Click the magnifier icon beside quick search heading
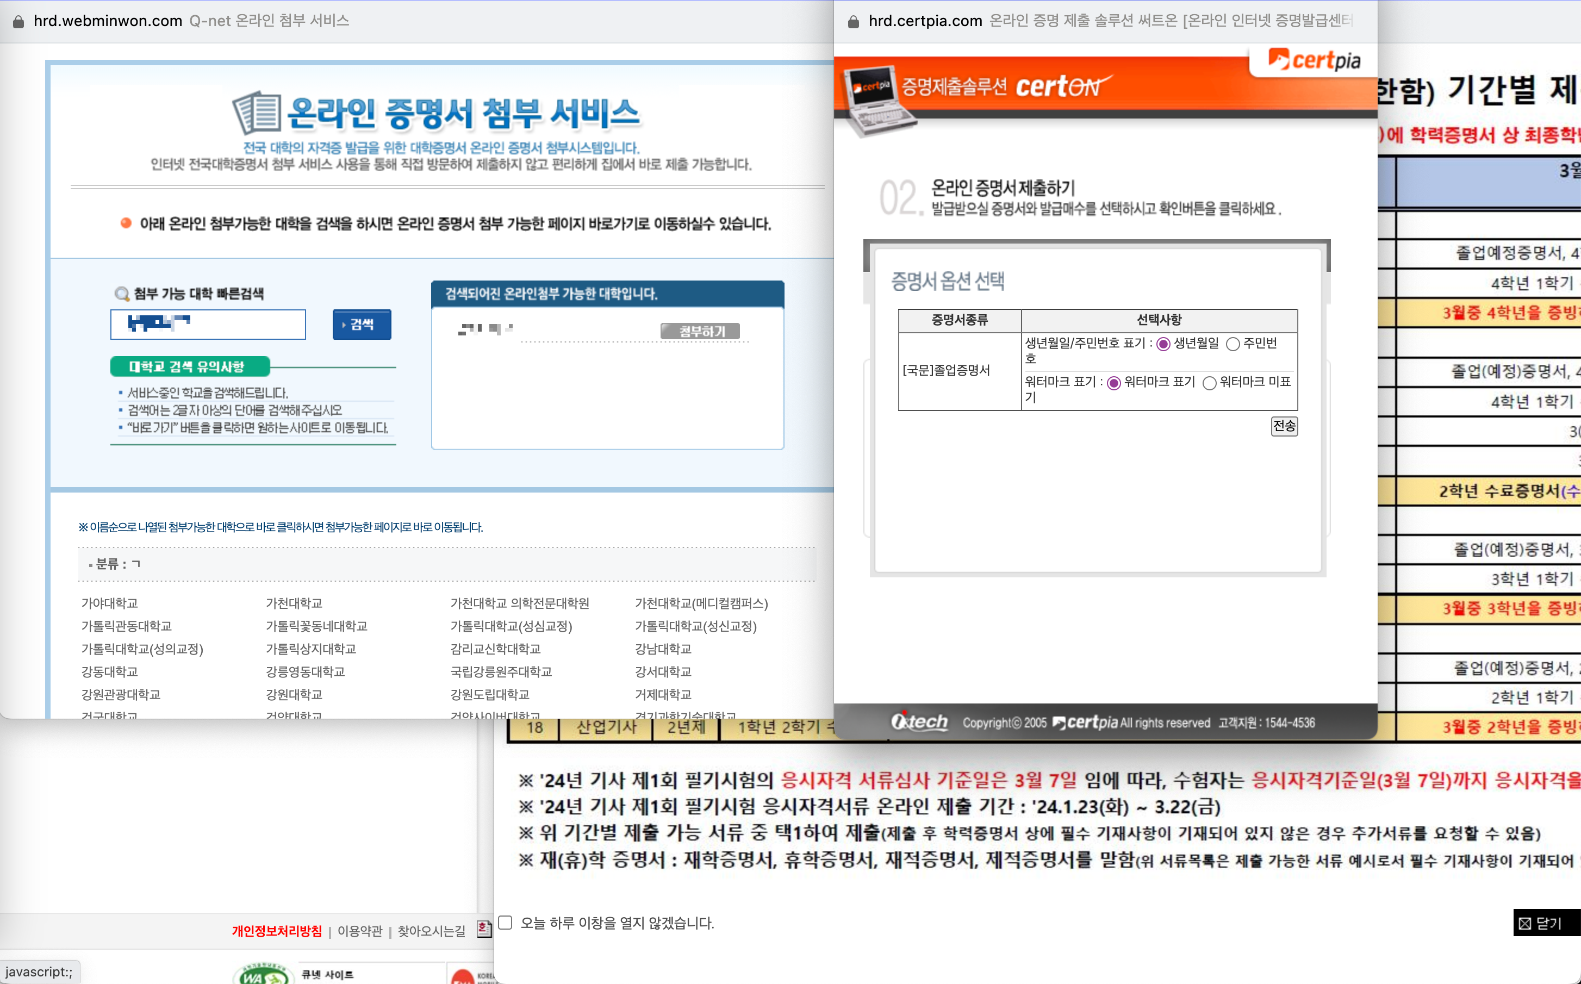This screenshot has width=1581, height=984. pyautogui.click(x=122, y=294)
